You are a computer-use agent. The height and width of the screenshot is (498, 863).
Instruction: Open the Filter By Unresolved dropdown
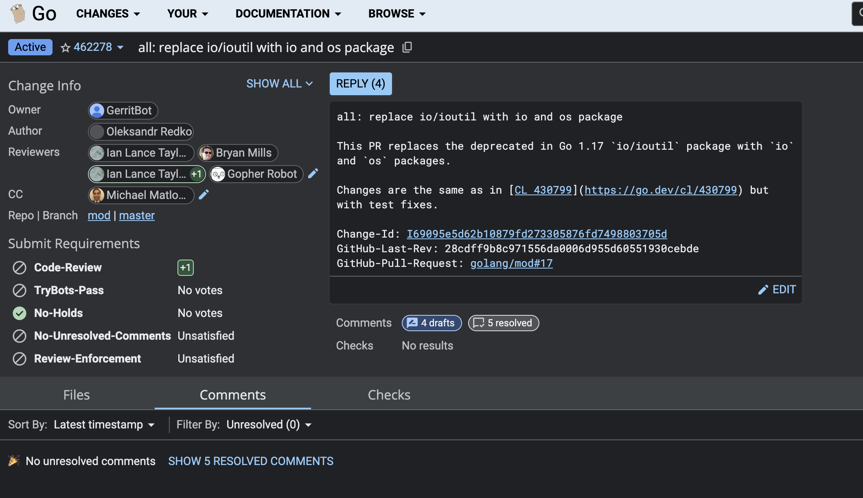click(269, 425)
